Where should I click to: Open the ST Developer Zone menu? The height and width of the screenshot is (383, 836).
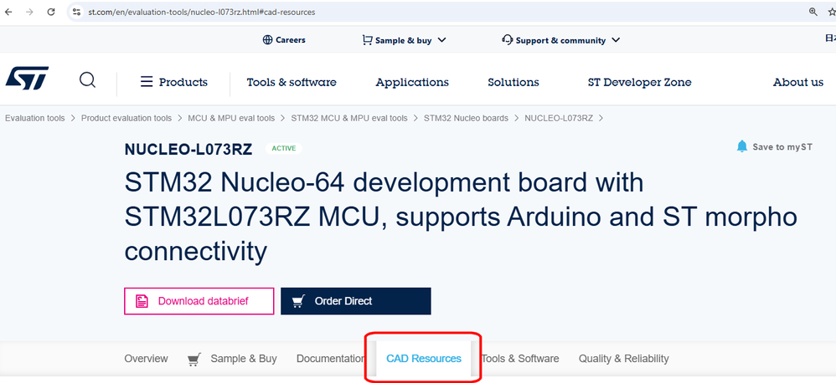[640, 83]
